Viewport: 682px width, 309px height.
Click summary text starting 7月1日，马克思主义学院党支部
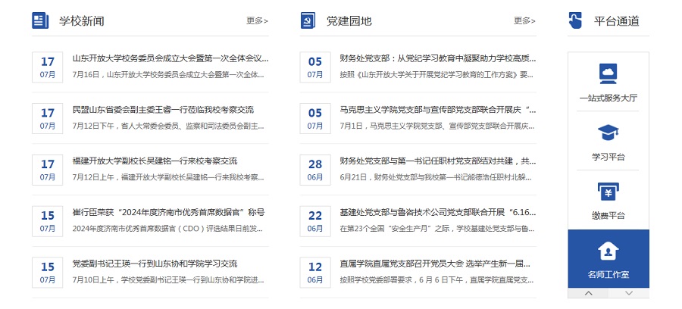point(437,126)
